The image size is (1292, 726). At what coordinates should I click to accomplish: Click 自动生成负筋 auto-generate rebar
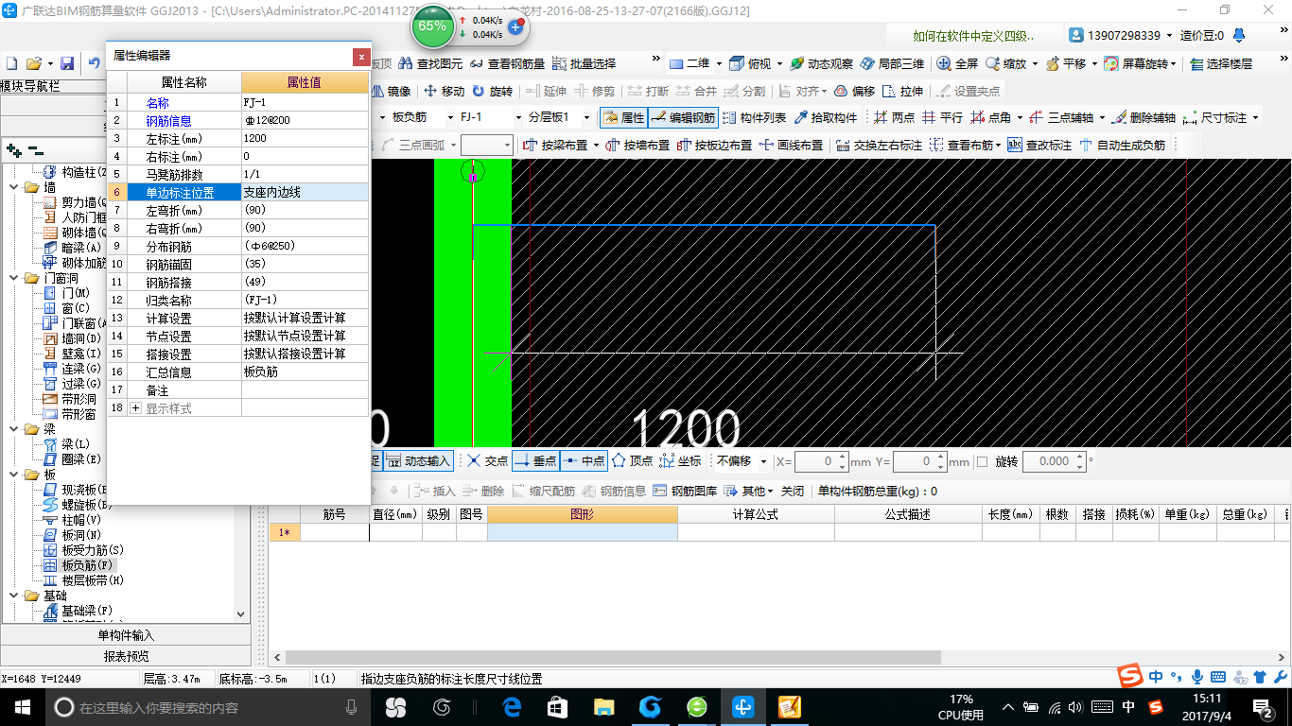[1122, 145]
